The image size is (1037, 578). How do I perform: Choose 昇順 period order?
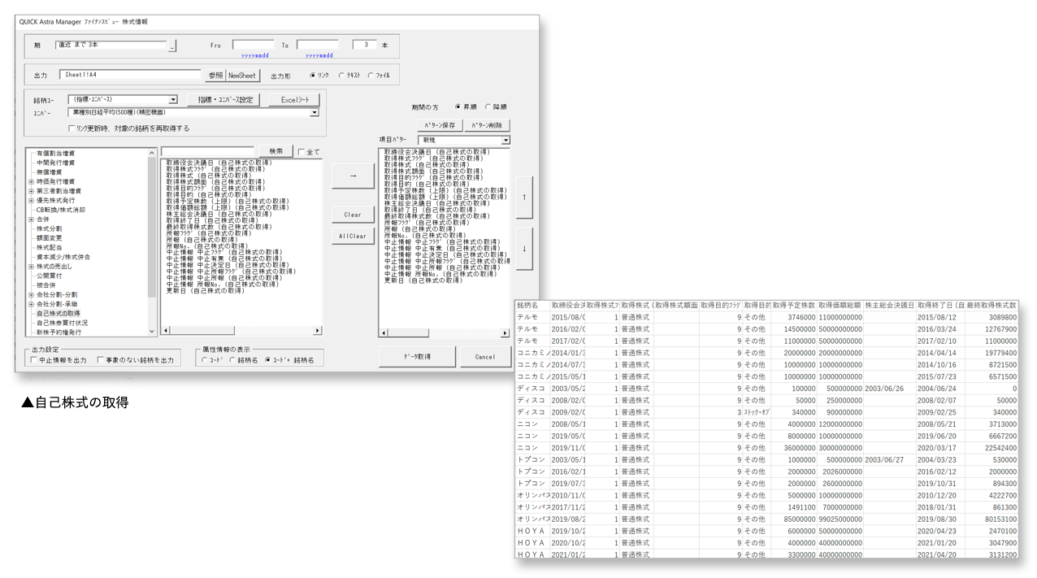click(458, 106)
